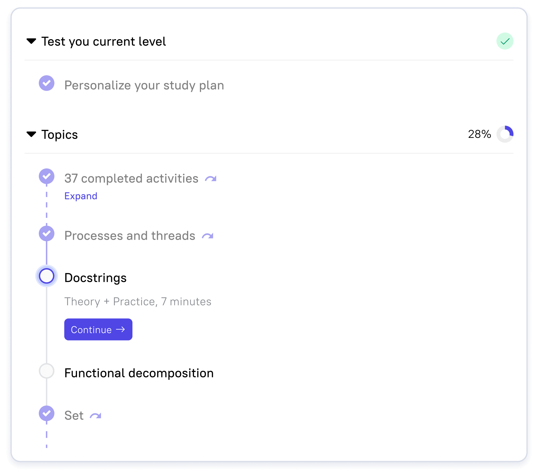Open the Processes and threads topic
The height and width of the screenshot is (475, 543).
coord(130,236)
